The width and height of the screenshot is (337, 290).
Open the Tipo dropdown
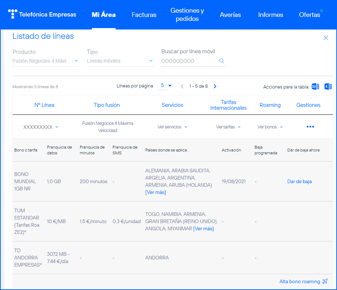120,61
